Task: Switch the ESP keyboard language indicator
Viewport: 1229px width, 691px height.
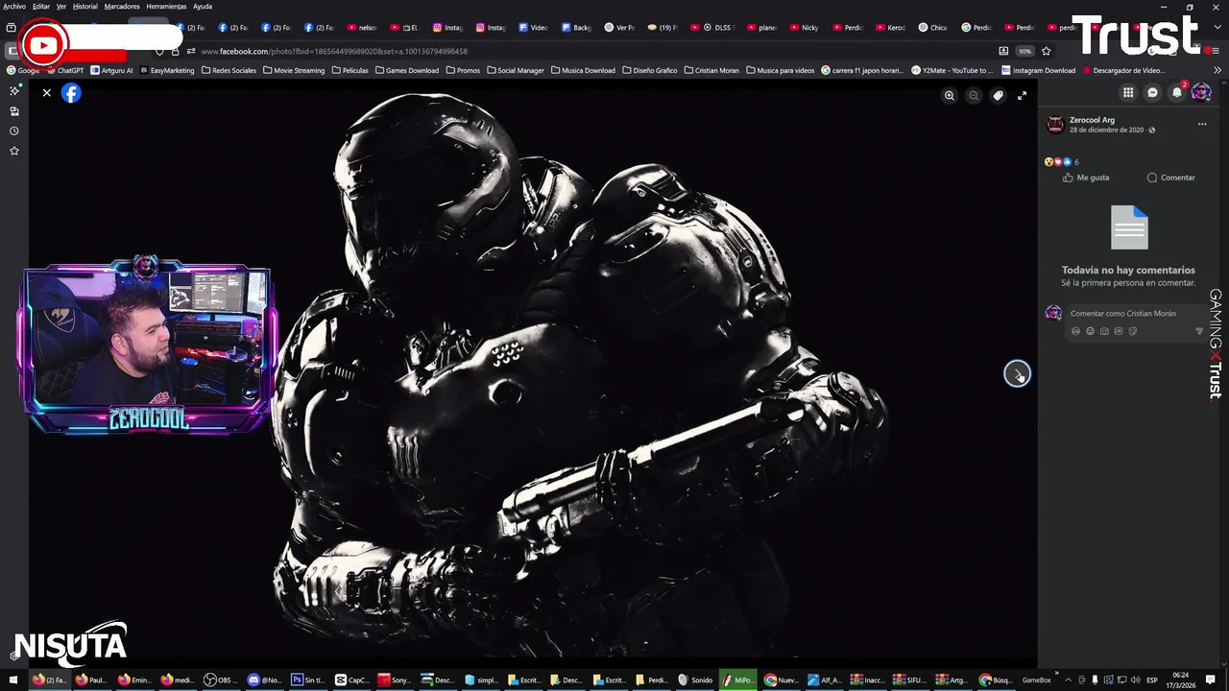Action: click(1152, 679)
